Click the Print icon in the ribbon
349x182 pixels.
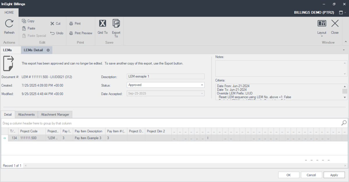tap(71, 24)
